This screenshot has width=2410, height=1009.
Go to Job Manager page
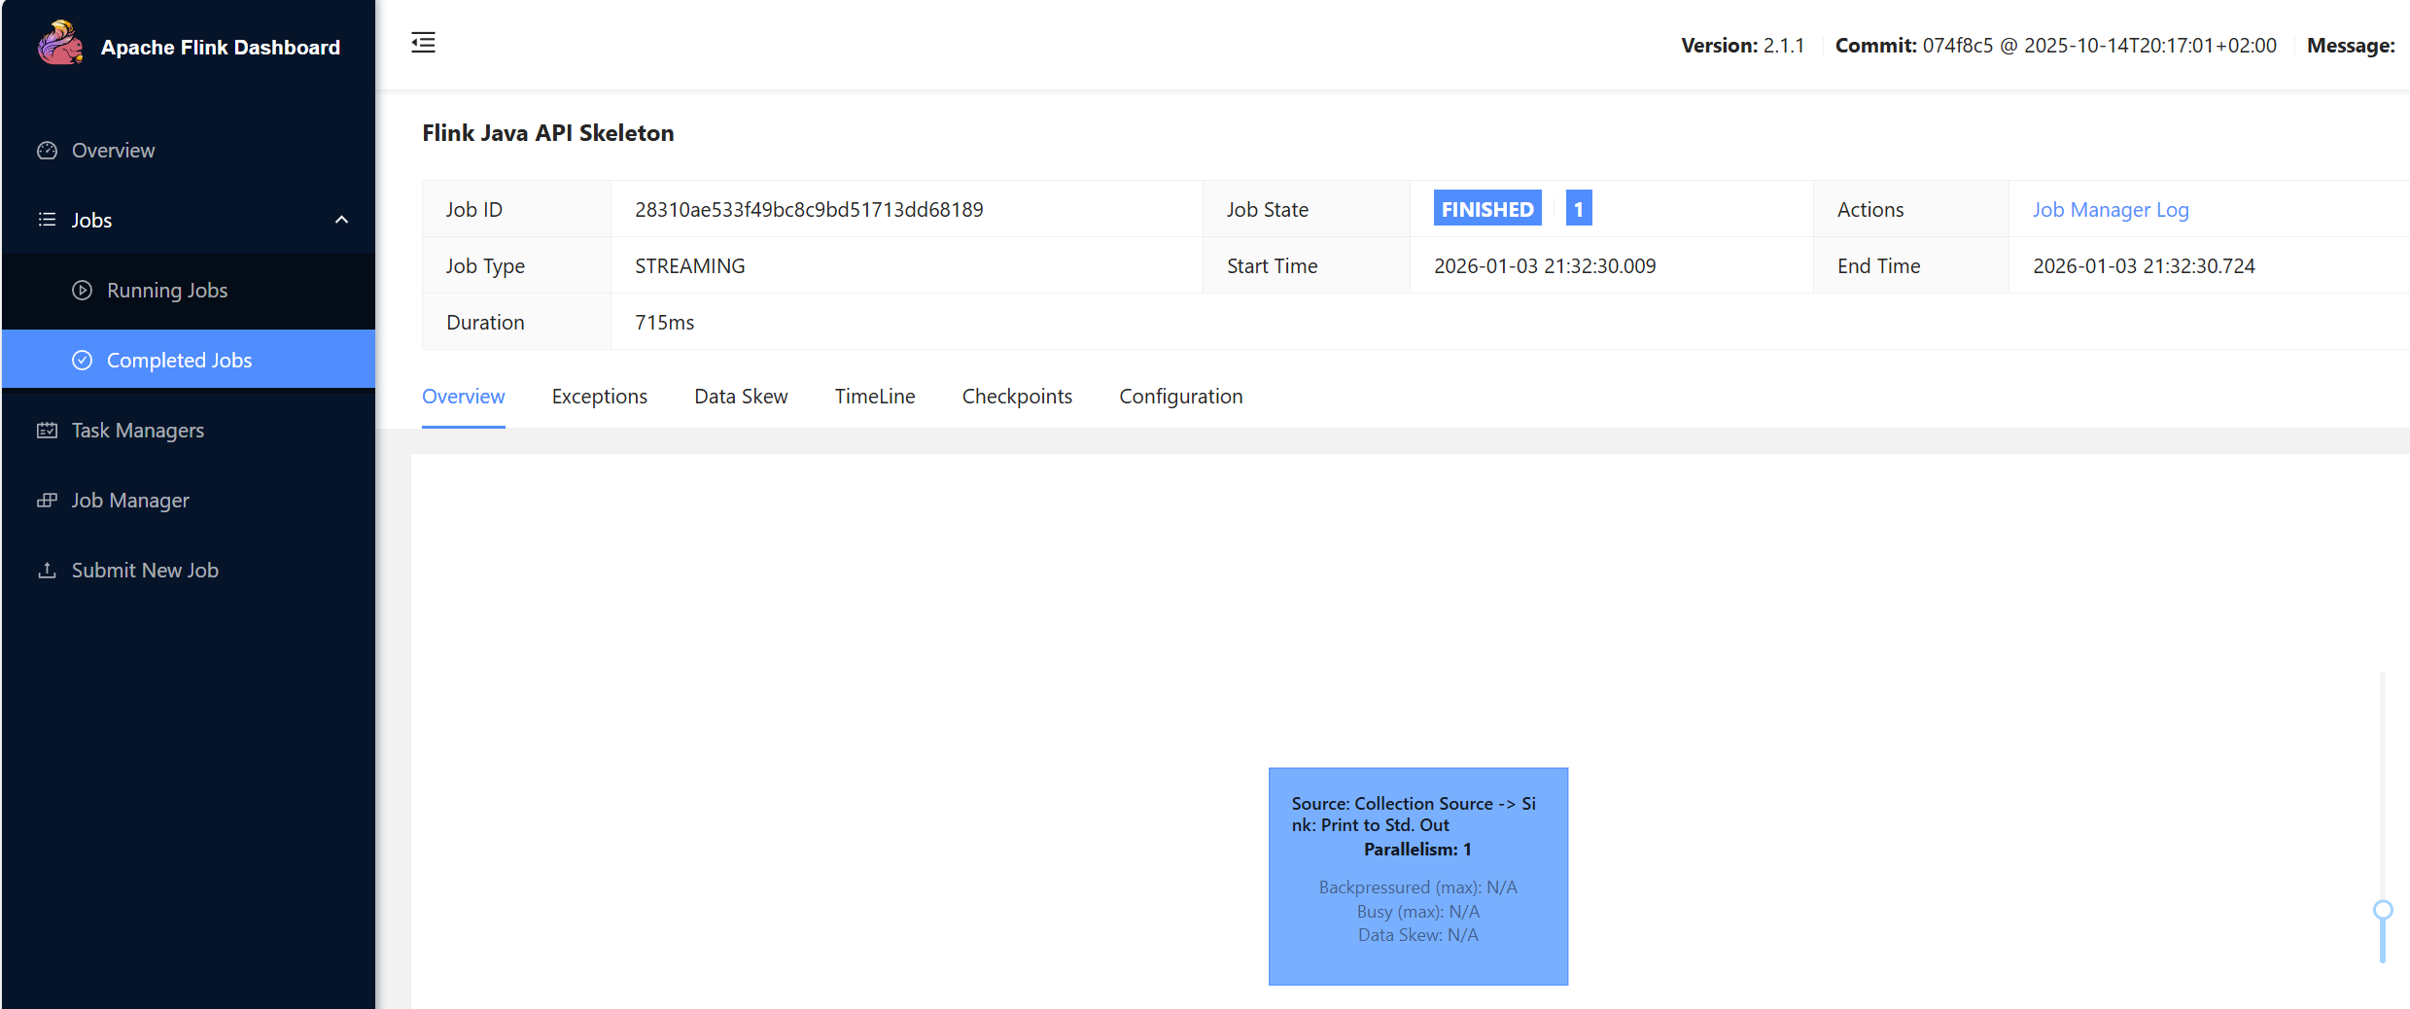coord(189,500)
